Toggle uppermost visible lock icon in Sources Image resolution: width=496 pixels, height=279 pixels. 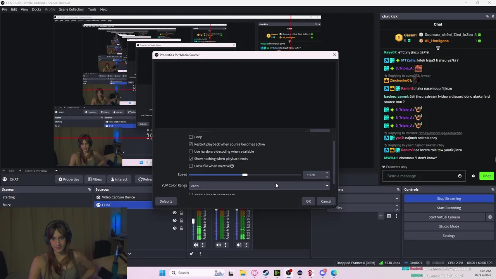pyautogui.click(x=181, y=213)
